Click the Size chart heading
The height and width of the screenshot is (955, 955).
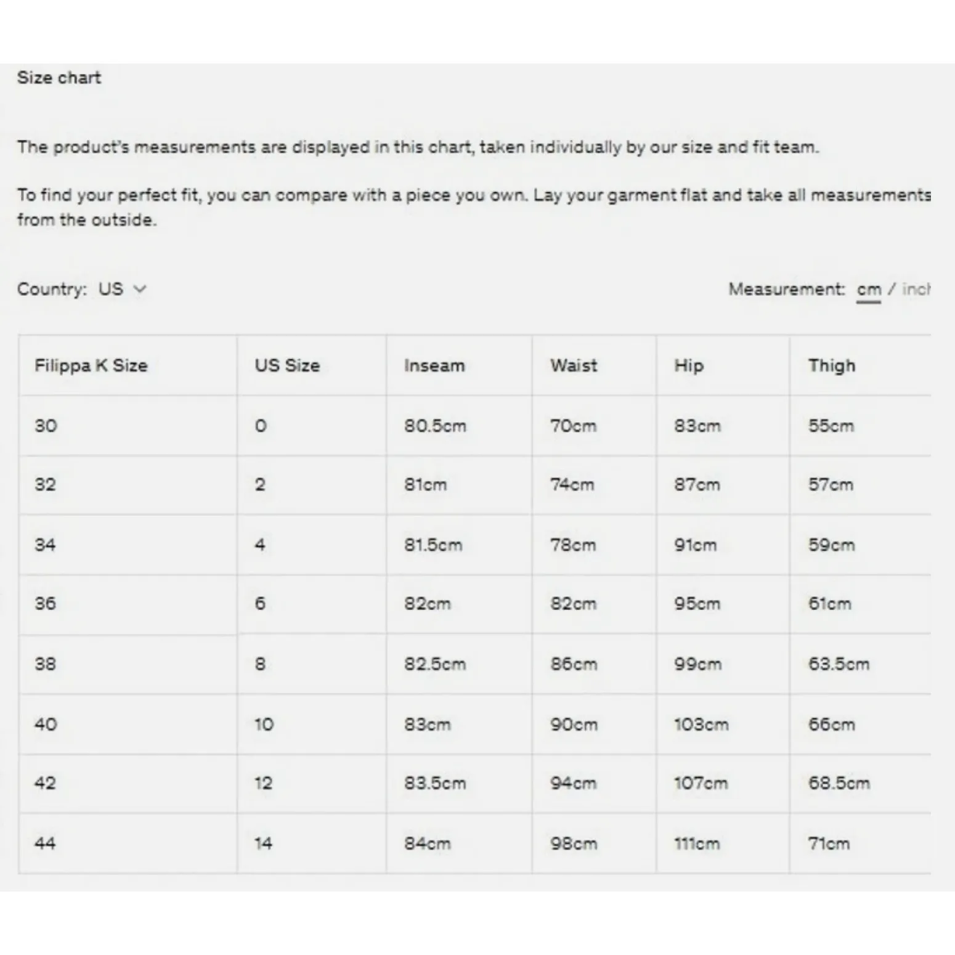(59, 78)
